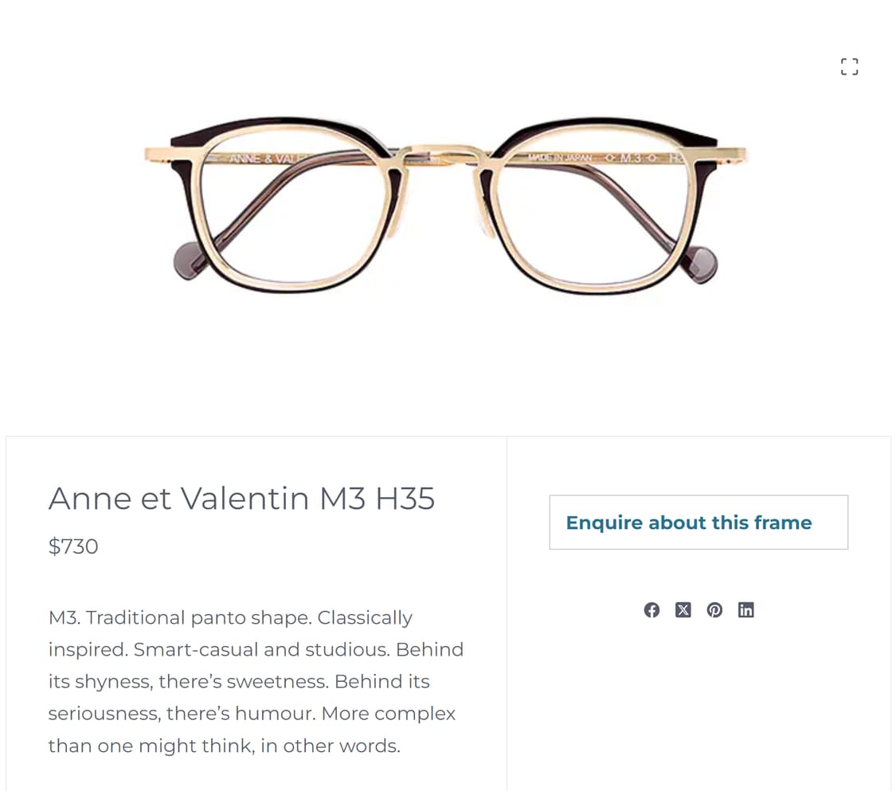Click the $730 price
This screenshot has width=896, height=791.
73,546
